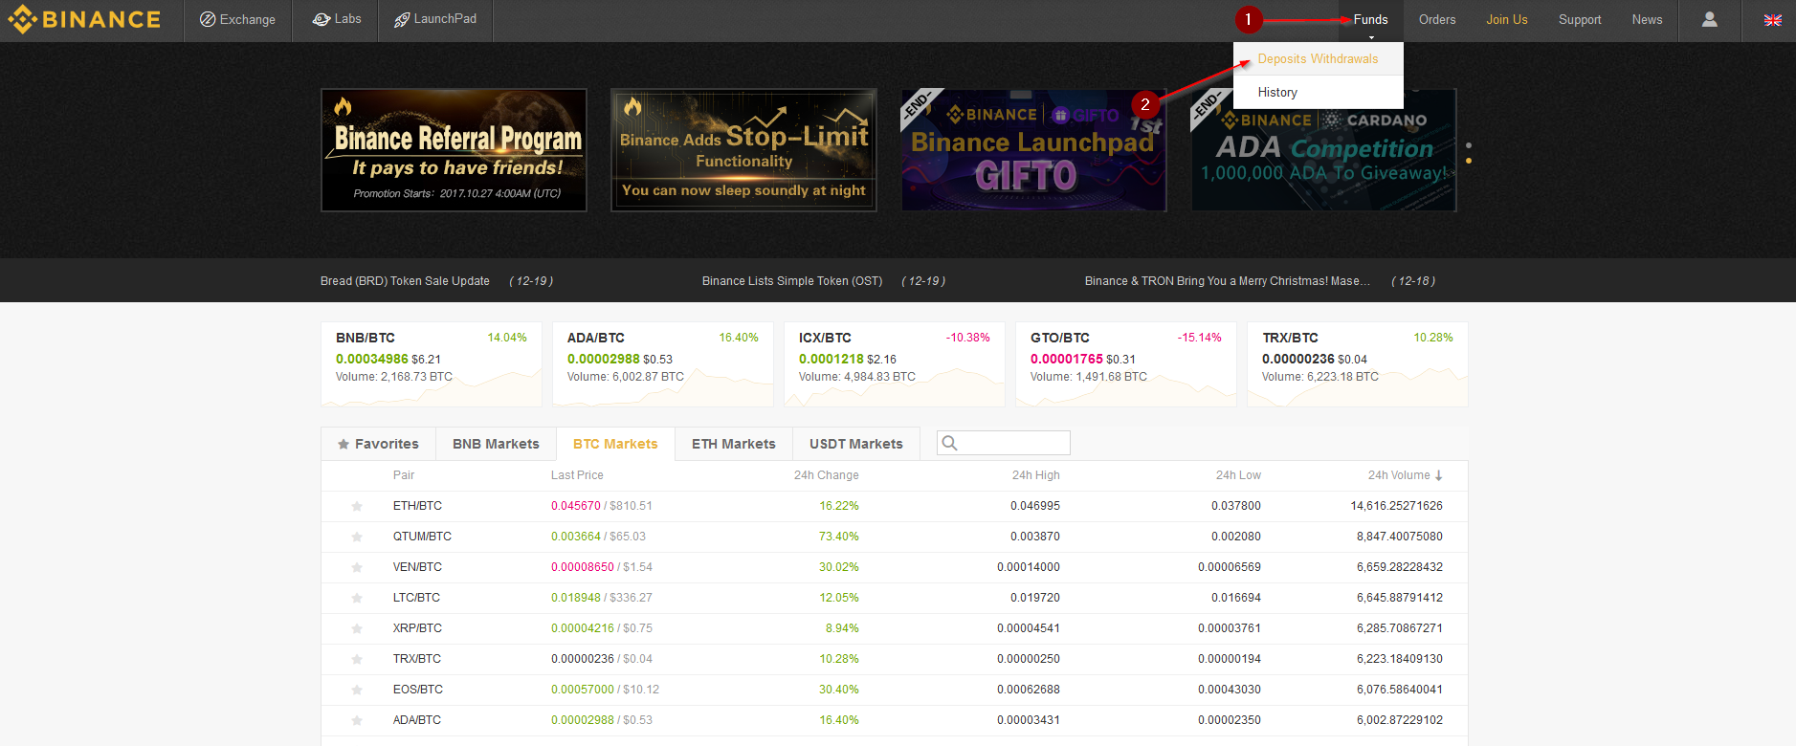
Task: Open the GTO/BTC ticker card
Action: (1126, 364)
